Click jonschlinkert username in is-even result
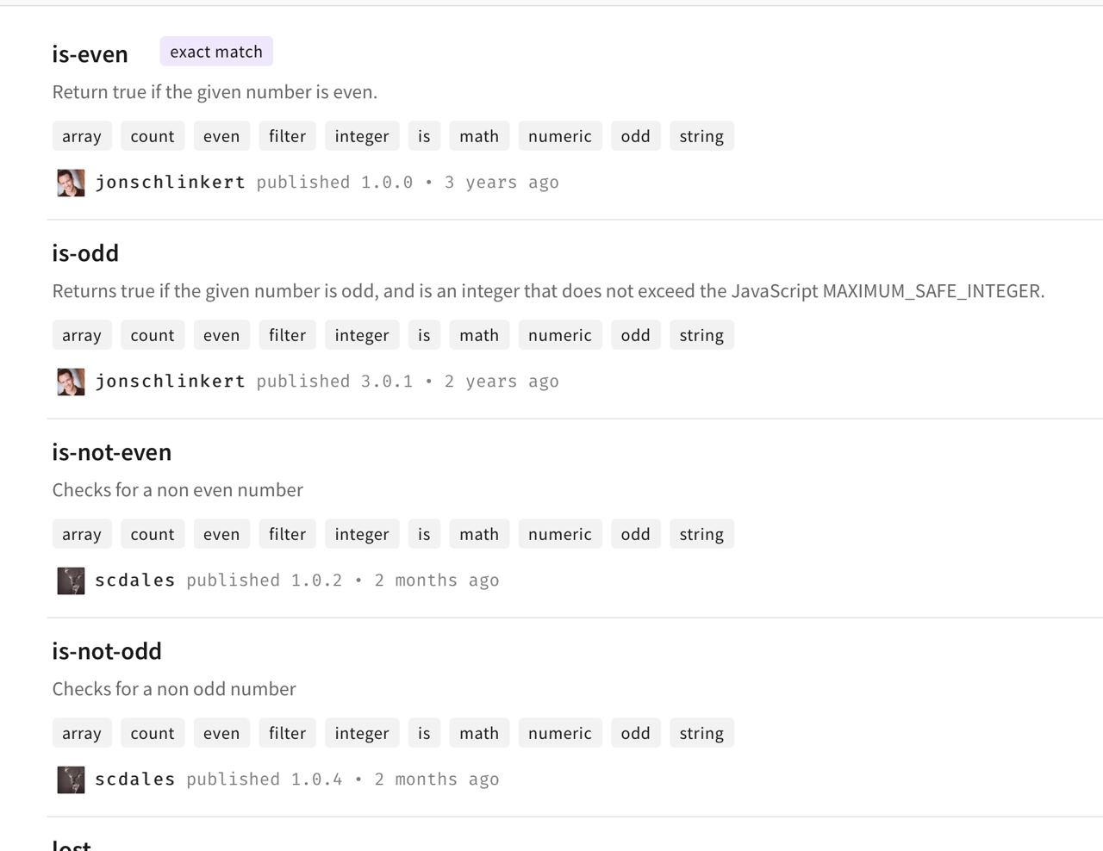The width and height of the screenshot is (1103, 851). [x=170, y=183]
